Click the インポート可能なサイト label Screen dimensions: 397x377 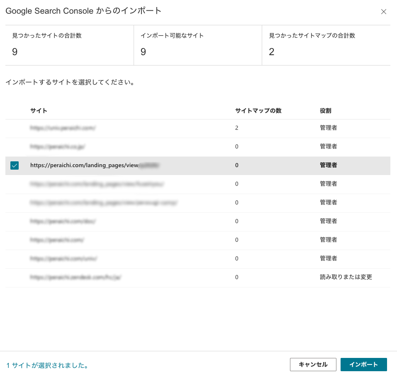point(172,35)
